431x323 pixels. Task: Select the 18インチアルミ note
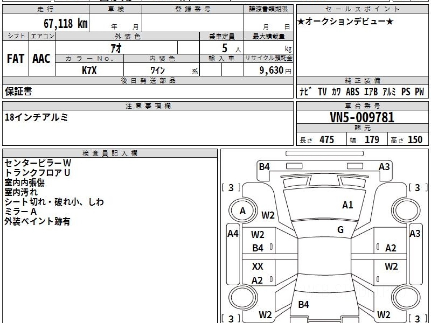coord(36,117)
